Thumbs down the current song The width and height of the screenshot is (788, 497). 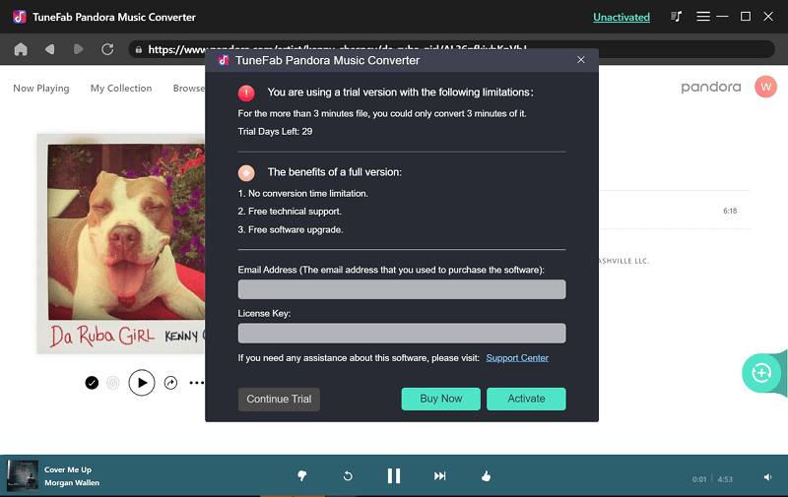click(x=302, y=476)
